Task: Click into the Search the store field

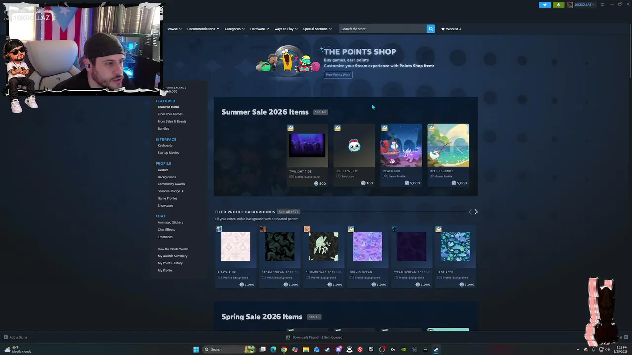Action: pos(383,29)
